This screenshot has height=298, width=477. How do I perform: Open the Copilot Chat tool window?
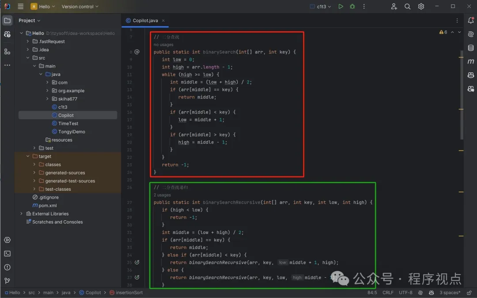[x=471, y=89]
